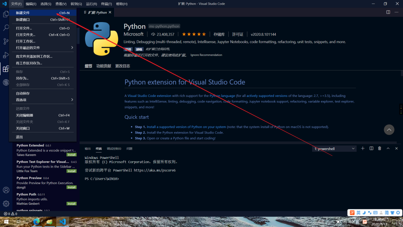This screenshot has width=403, height=227.
Task: Open the Accounts icon in activity bar
Action: [6, 190]
